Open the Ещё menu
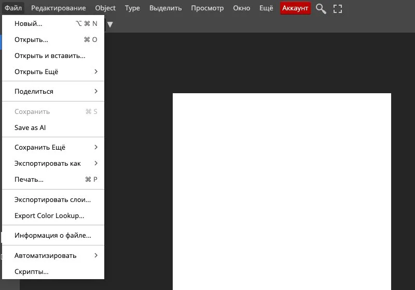415x290 pixels. point(266,8)
